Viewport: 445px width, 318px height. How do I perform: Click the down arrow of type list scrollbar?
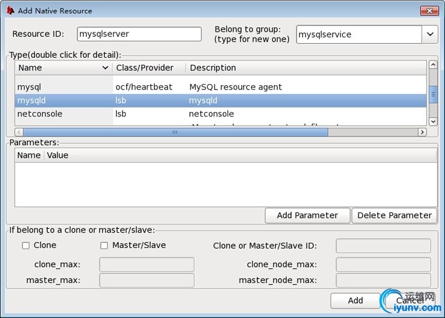433,121
